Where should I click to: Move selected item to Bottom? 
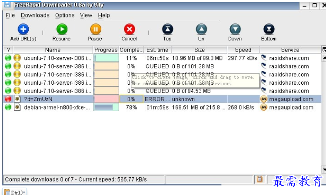tap(269, 29)
